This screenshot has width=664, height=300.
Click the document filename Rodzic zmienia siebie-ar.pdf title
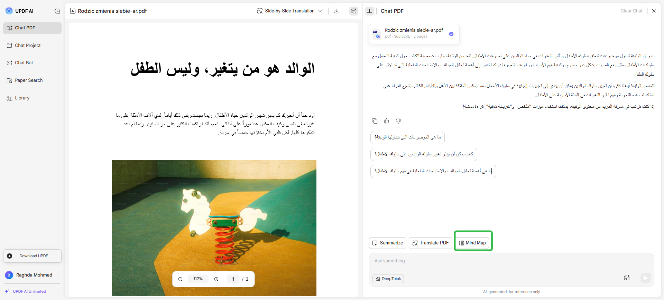click(x=112, y=11)
